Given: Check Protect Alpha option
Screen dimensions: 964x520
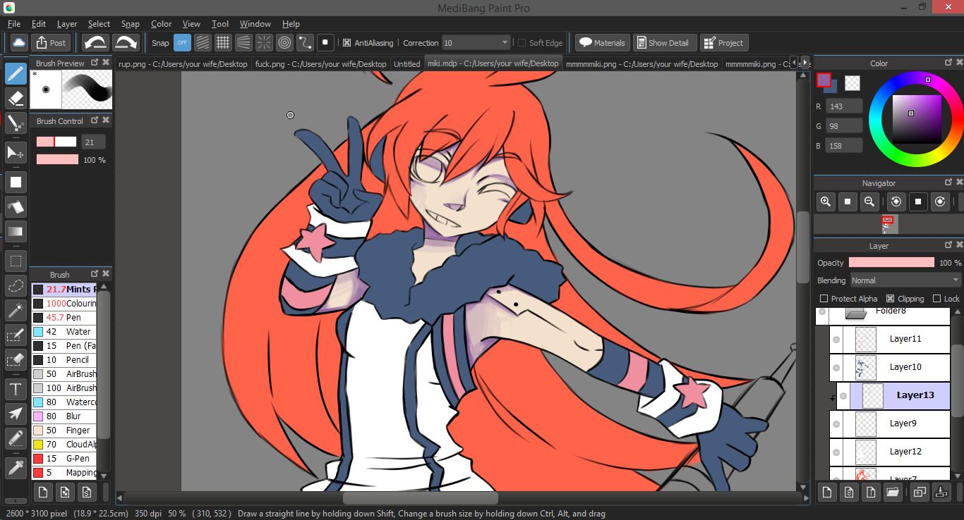Looking at the screenshot, I should 824,299.
